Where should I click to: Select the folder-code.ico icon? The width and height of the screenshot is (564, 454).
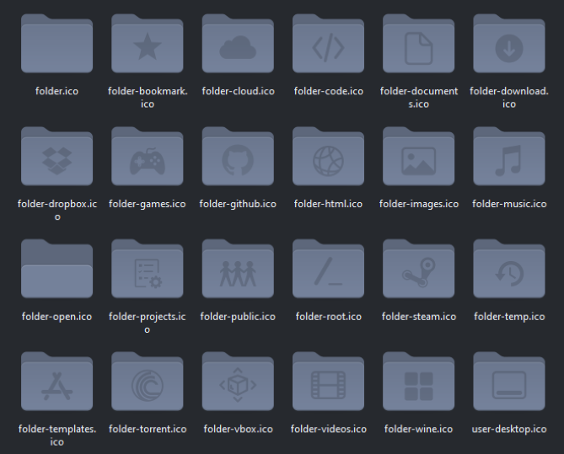coord(328,46)
